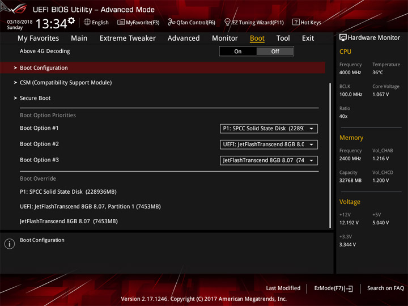The height and width of the screenshot is (306, 408).
Task: Boot override from P1: SPCC Solid State Disk
Action: tap(68, 192)
